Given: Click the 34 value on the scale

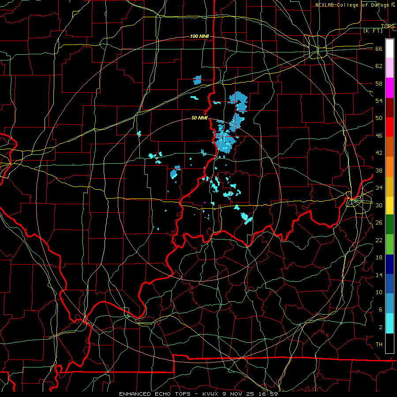Looking at the screenshot, I should pos(379,188).
